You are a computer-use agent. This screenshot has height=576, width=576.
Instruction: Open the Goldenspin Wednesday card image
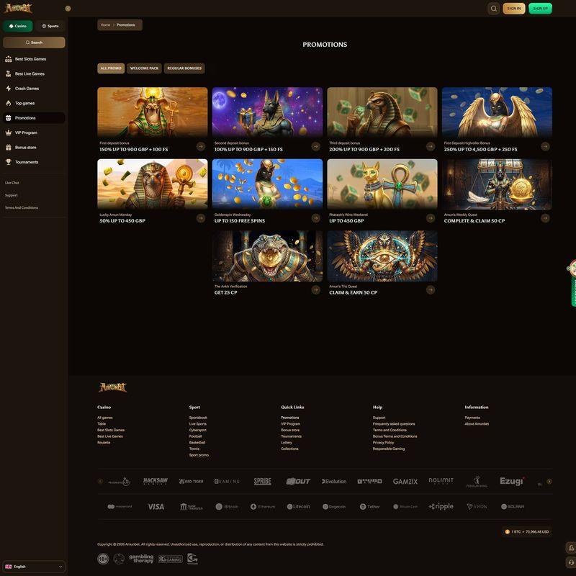click(x=267, y=184)
